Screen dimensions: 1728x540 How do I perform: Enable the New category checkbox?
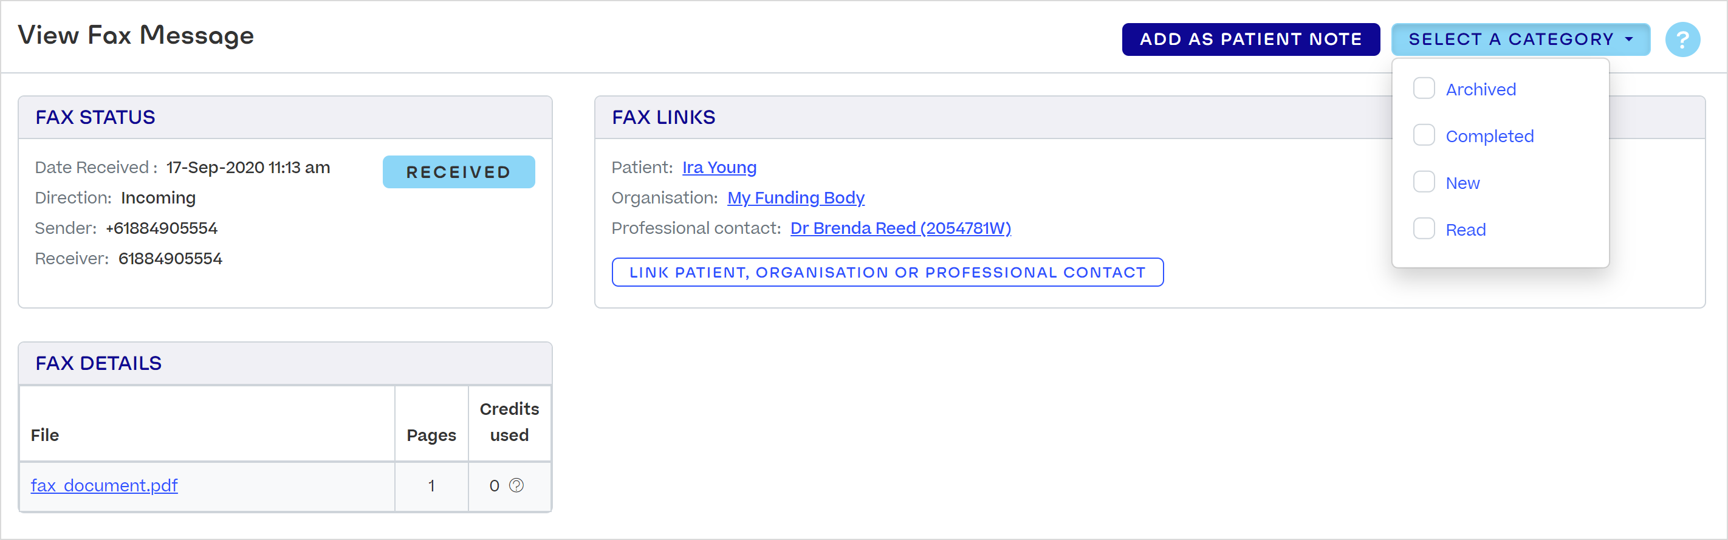tap(1424, 182)
